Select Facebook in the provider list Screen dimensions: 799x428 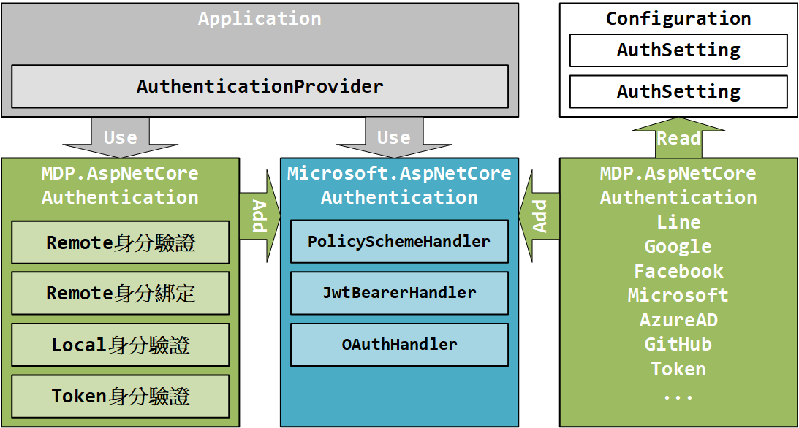[678, 271]
